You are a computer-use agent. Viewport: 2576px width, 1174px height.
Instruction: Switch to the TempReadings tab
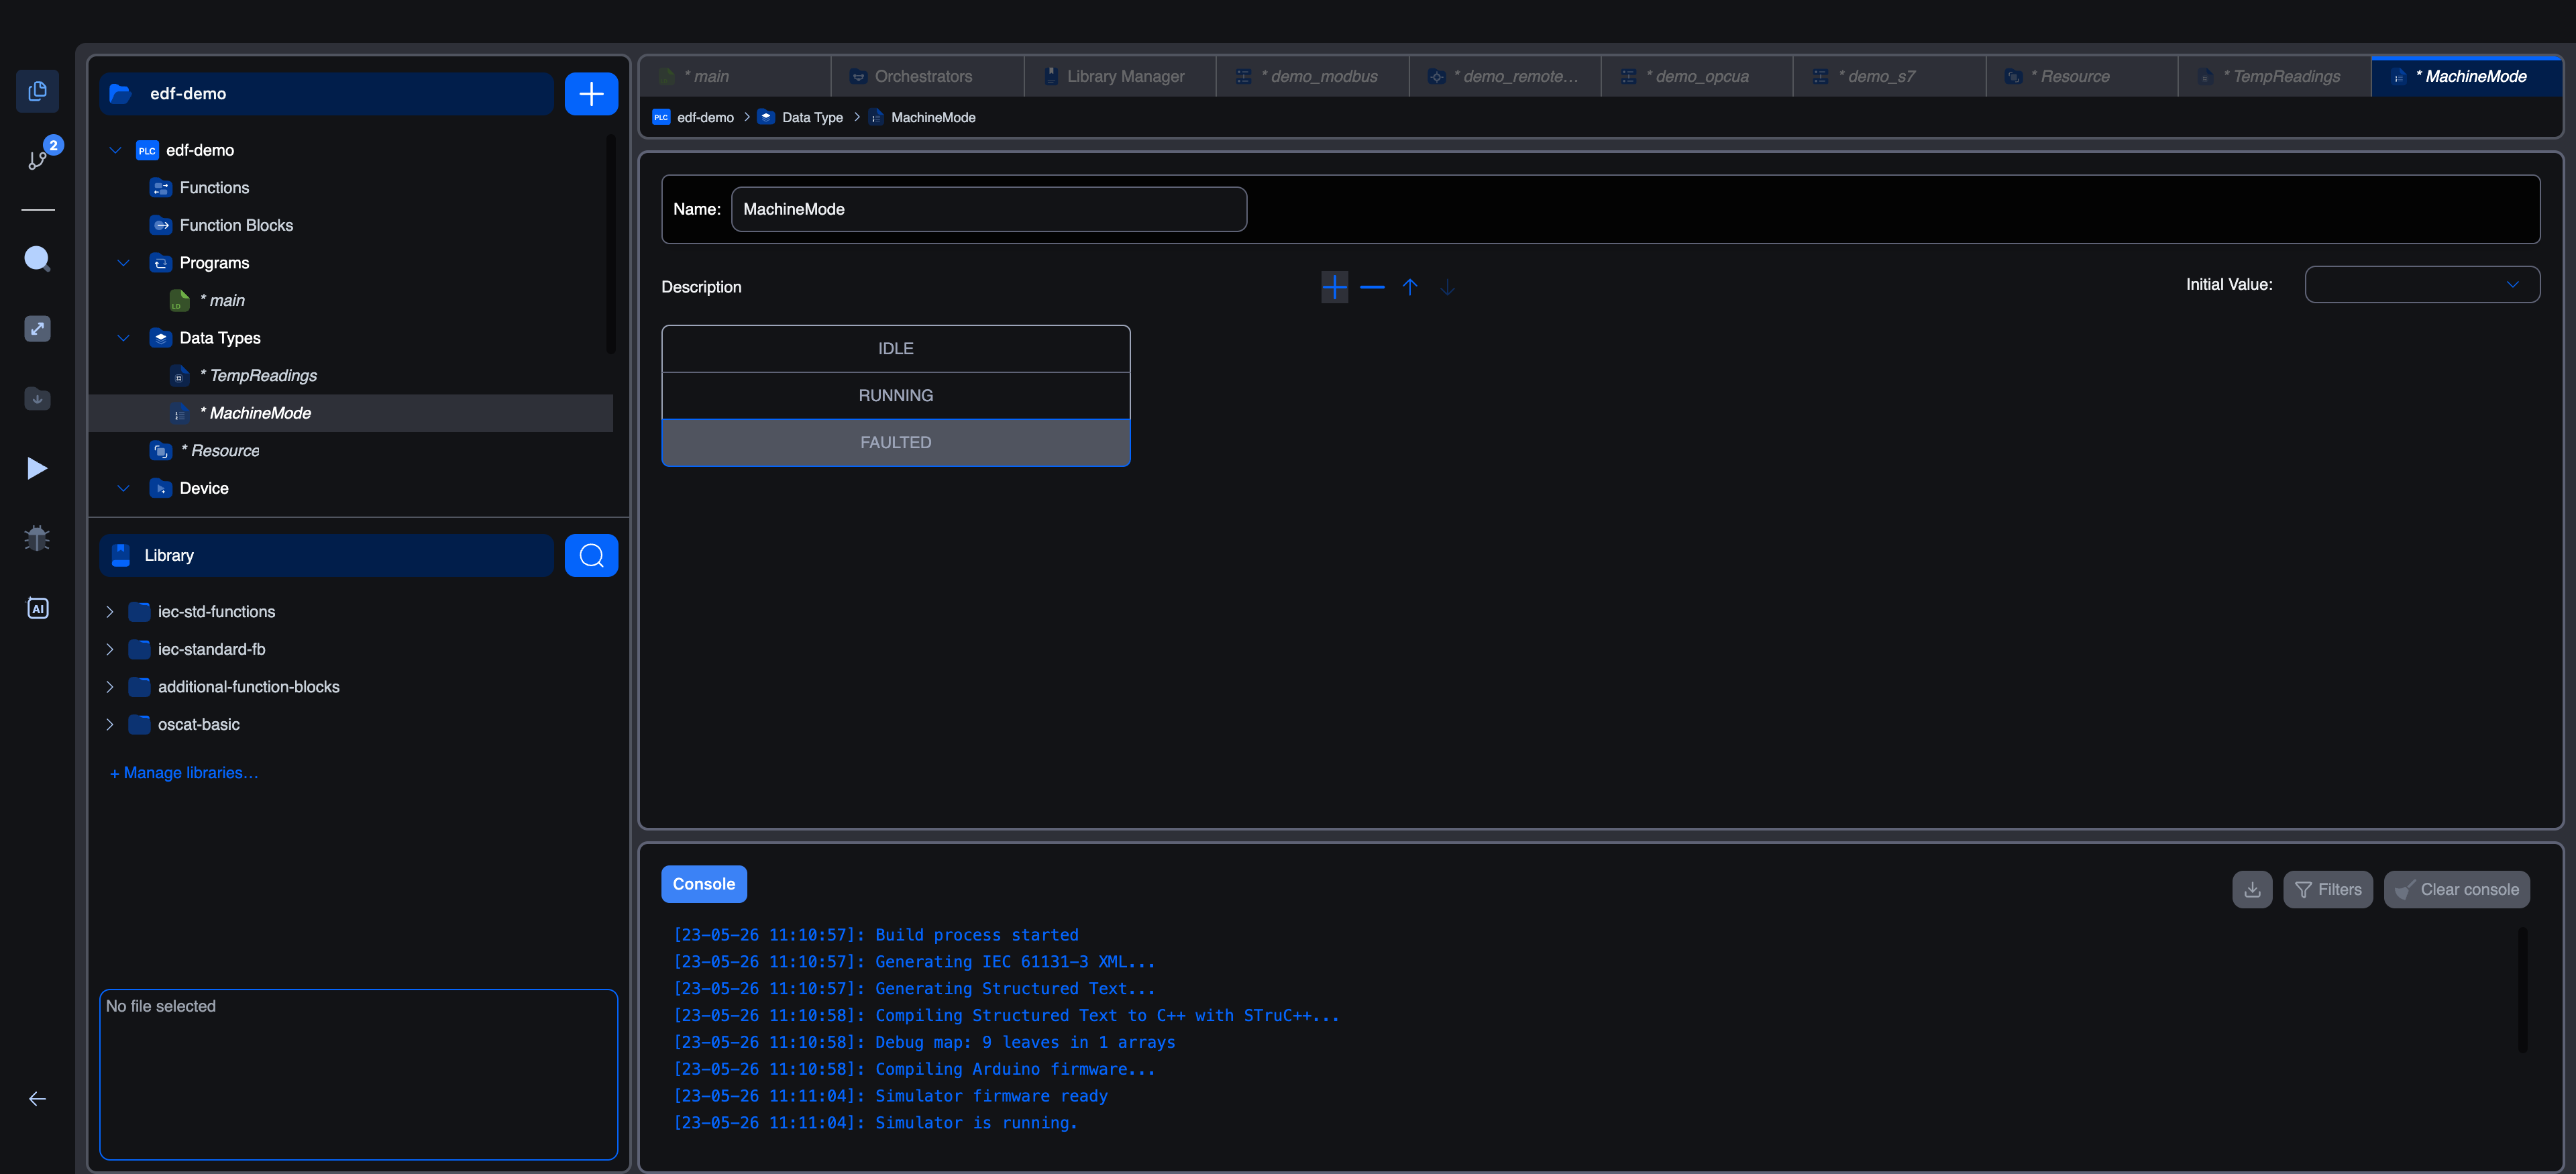[x=2274, y=76]
